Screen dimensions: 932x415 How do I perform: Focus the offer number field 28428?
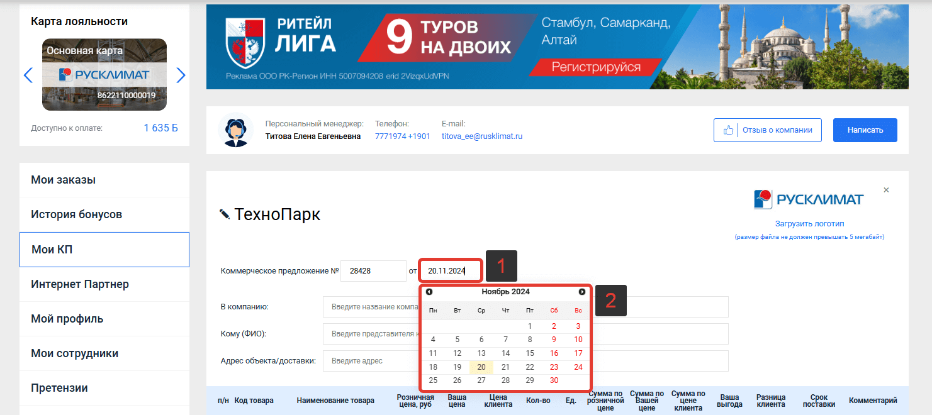(x=373, y=271)
